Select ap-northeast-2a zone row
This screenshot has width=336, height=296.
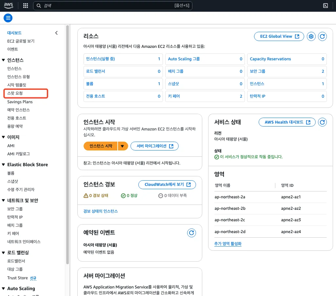tap(270, 197)
